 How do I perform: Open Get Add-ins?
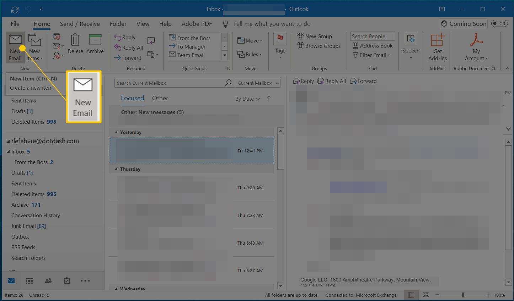click(438, 48)
